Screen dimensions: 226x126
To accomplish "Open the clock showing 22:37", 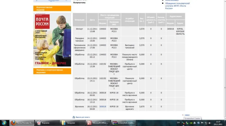I will point(218,123).
